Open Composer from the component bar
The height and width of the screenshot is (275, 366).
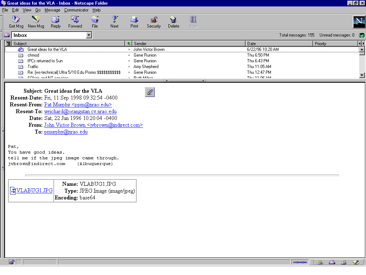[x=356, y=262]
